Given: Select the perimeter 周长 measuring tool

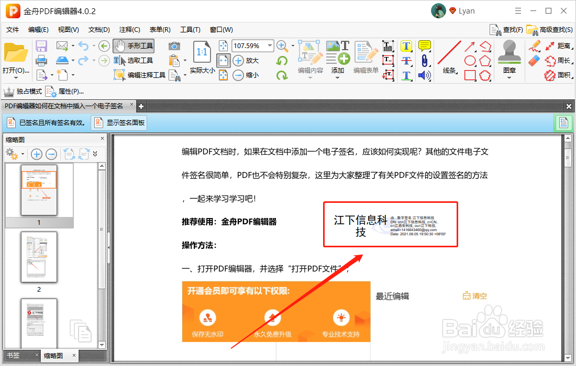Looking at the screenshot, I should (558, 61).
